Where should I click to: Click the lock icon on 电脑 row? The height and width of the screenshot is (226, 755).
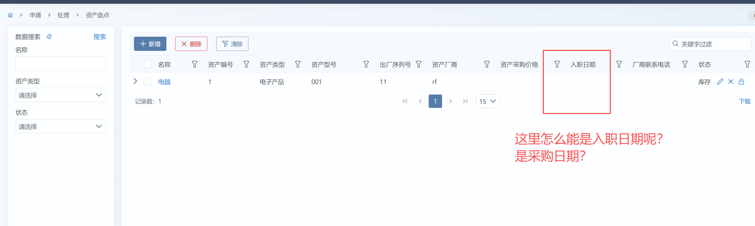point(741,82)
